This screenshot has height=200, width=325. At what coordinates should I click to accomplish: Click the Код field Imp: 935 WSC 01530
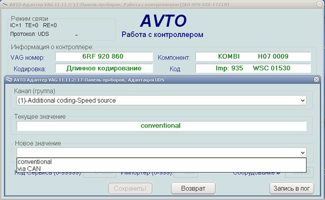pyautogui.click(x=253, y=68)
